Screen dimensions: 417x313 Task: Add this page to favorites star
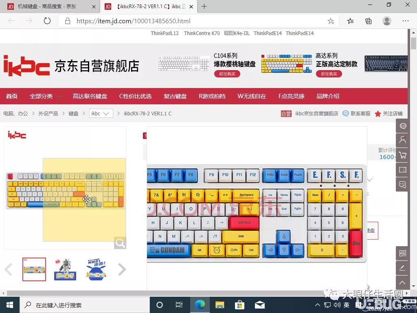(x=331, y=21)
